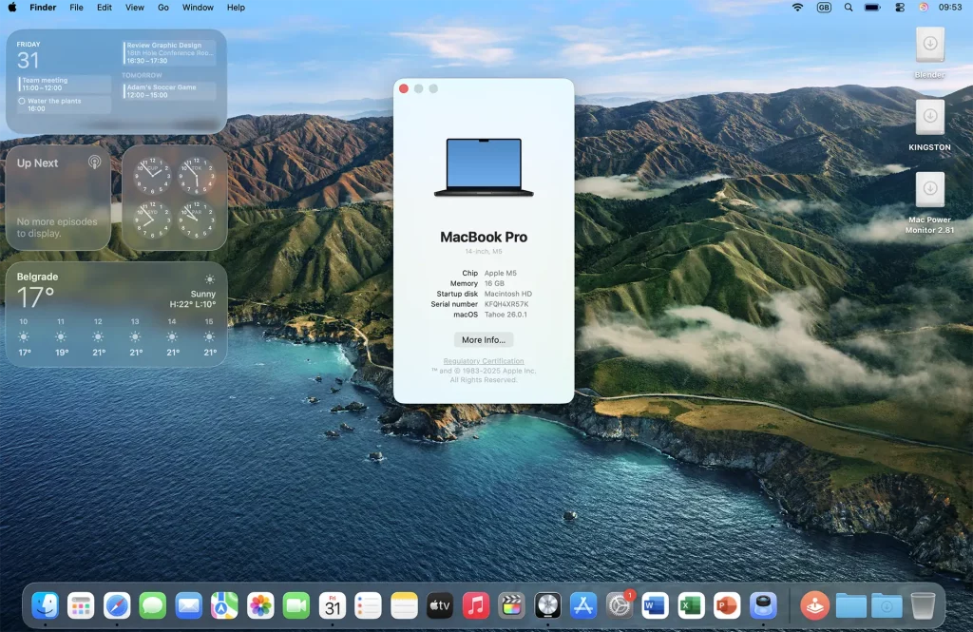
Task: Open Microsoft Excel from the Dock
Action: pyautogui.click(x=690, y=605)
